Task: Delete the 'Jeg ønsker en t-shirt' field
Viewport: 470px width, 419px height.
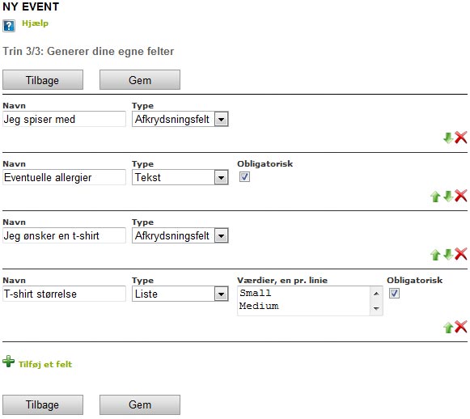Action: tap(461, 254)
